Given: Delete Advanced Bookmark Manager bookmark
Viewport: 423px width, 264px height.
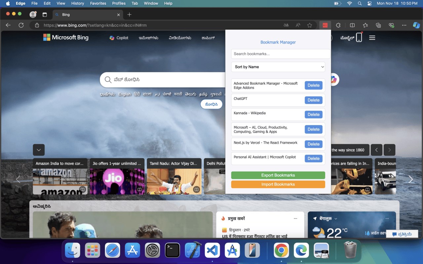Looking at the screenshot, I should point(314,85).
